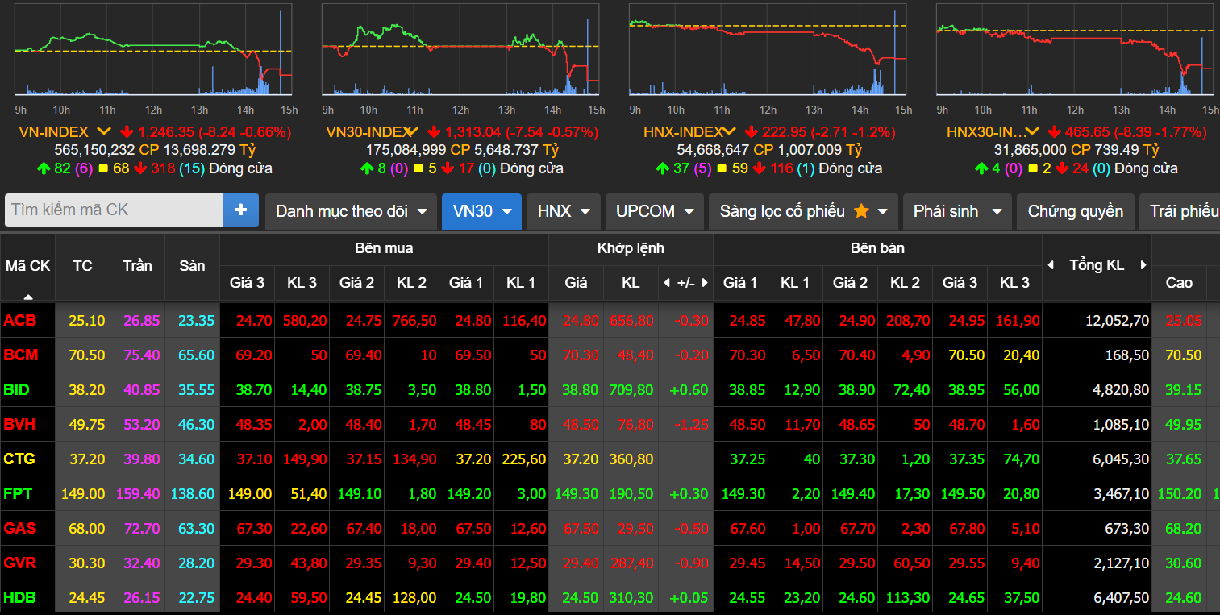Viewport: 1220px width, 615px height.
Task: Click left arrow beside +/- column header
Action: pos(666,283)
